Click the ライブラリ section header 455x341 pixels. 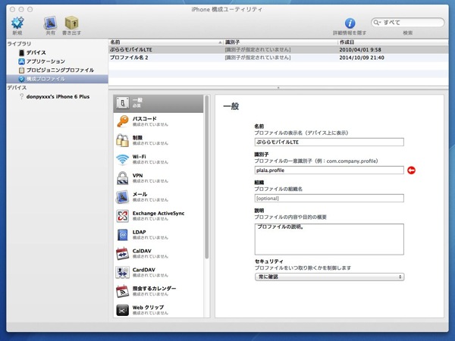[x=19, y=44]
